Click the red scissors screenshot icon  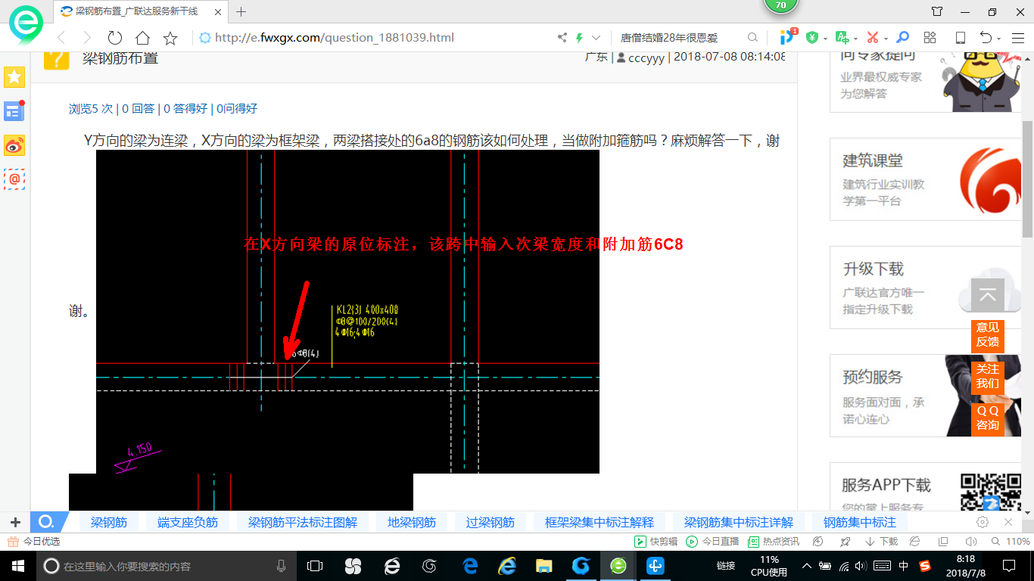(x=873, y=38)
